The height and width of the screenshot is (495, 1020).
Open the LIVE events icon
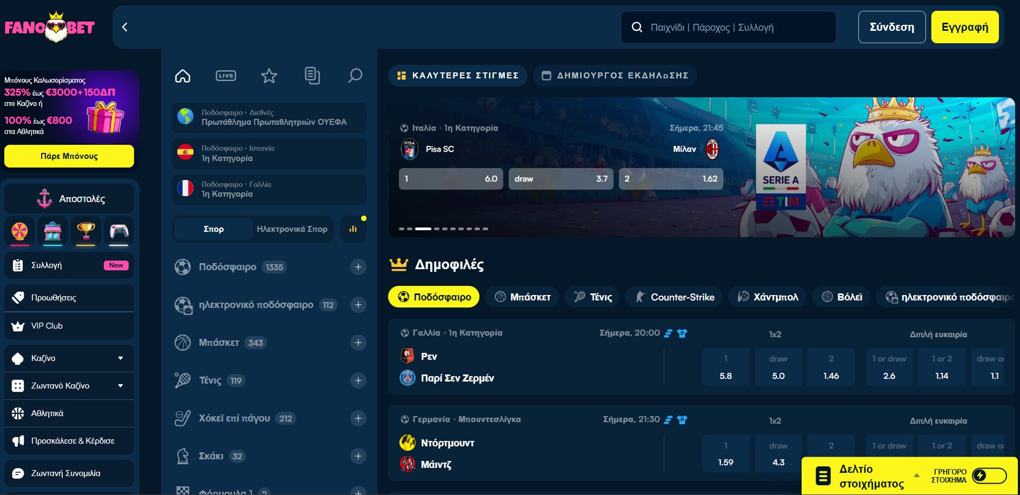pos(226,76)
